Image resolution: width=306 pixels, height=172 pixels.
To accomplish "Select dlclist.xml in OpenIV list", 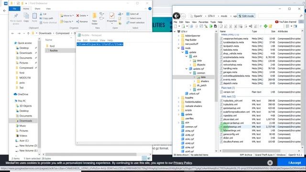I will (228, 138).
